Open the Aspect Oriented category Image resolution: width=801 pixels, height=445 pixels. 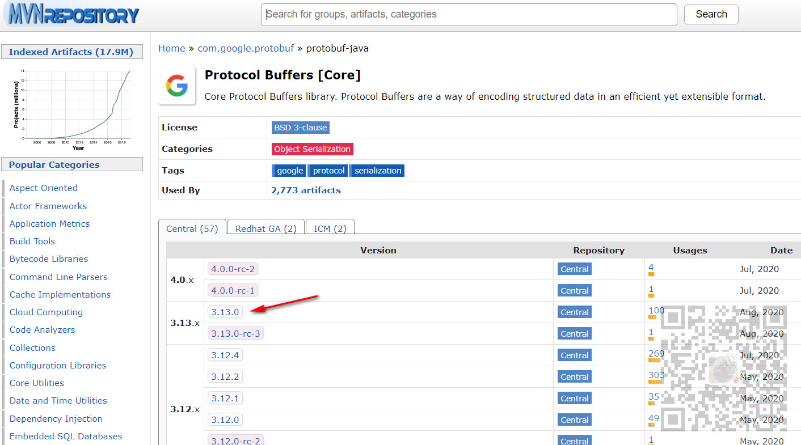(43, 188)
